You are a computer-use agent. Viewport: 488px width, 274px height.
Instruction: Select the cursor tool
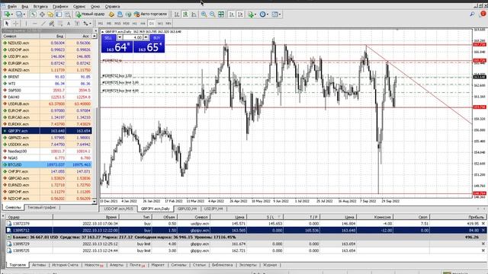7,24
